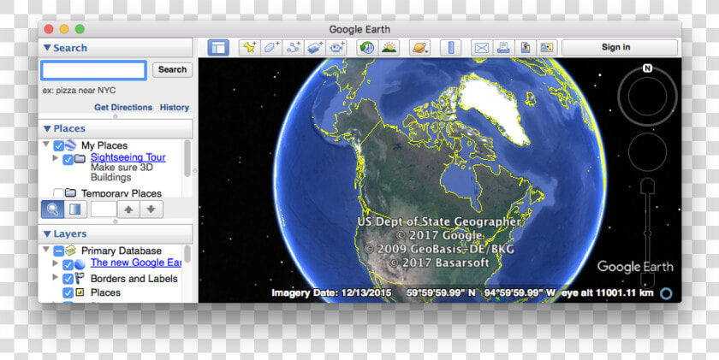The width and height of the screenshot is (719, 360).
Task: Open the planet switcher Saturn icon
Action: pos(420,47)
